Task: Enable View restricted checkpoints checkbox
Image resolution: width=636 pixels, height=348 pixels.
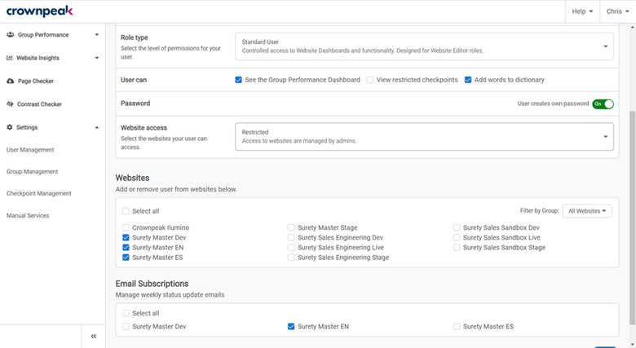Action: pyautogui.click(x=370, y=80)
